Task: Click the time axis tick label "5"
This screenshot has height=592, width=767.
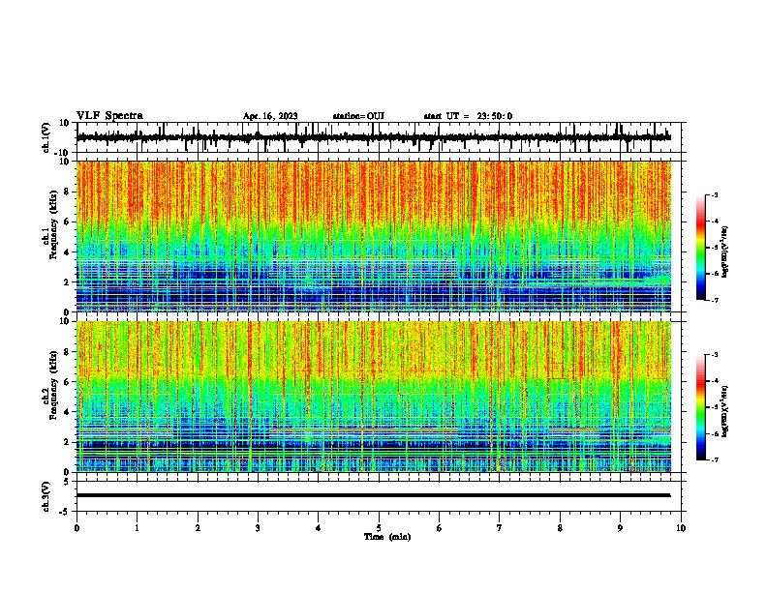Action: coord(379,528)
